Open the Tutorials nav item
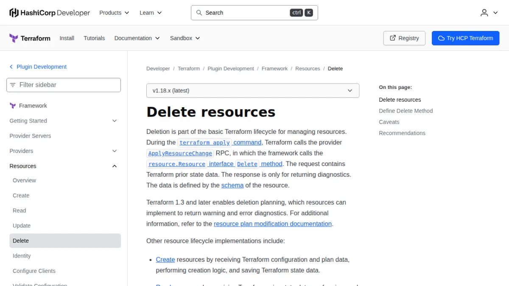 (x=94, y=38)
